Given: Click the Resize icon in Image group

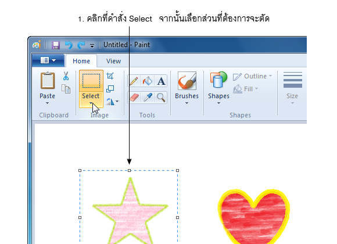Looking at the screenshot, I should 110,88.
